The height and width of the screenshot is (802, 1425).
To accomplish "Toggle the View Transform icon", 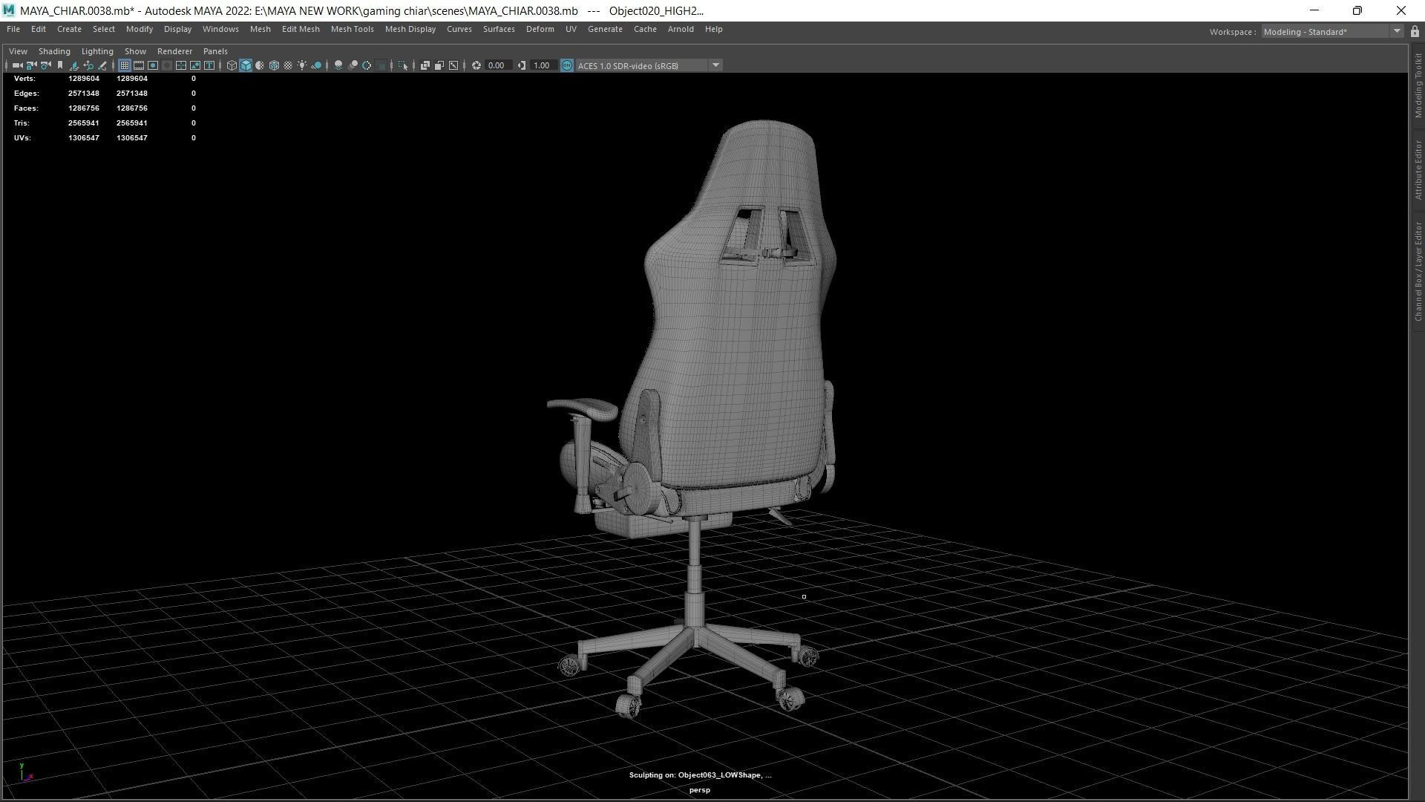I will pyautogui.click(x=567, y=65).
